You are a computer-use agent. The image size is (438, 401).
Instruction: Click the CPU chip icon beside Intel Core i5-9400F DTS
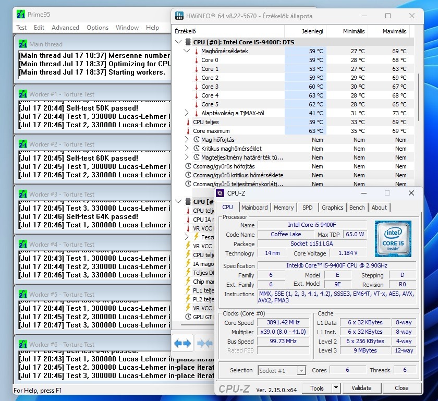(x=188, y=42)
